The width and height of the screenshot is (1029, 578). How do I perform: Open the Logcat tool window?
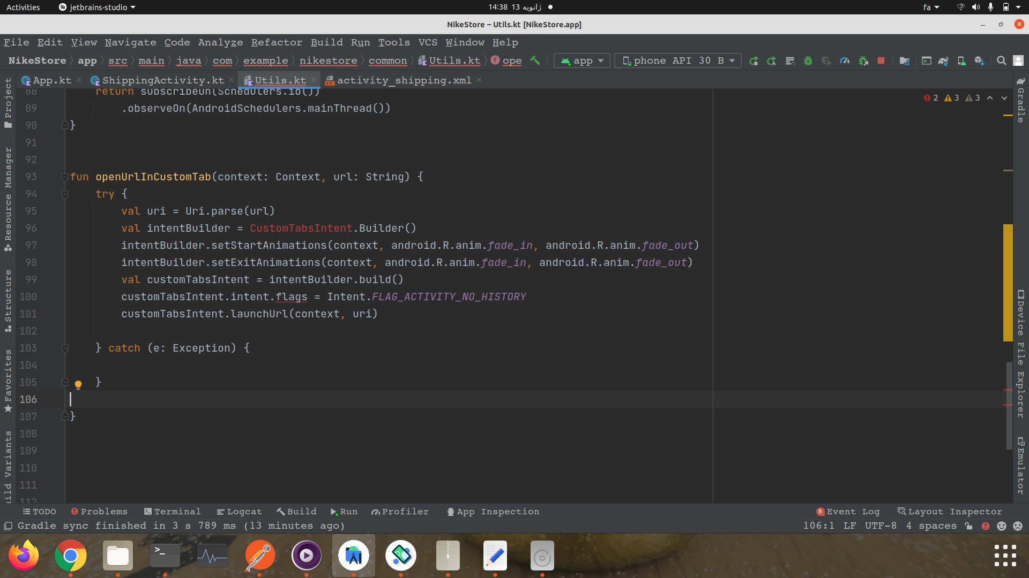click(x=239, y=512)
